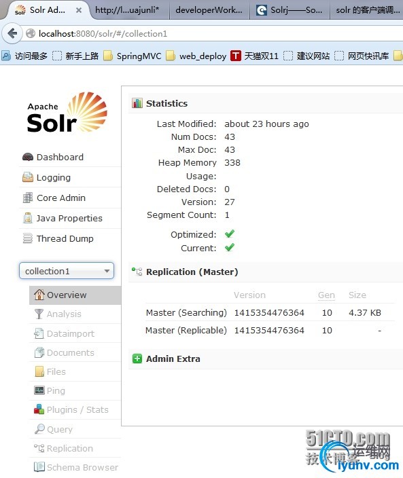Viewport: 403px width, 478px height.
Task: Open the SpringMVC bookmarks folder
Action: [x=133, y=56]
